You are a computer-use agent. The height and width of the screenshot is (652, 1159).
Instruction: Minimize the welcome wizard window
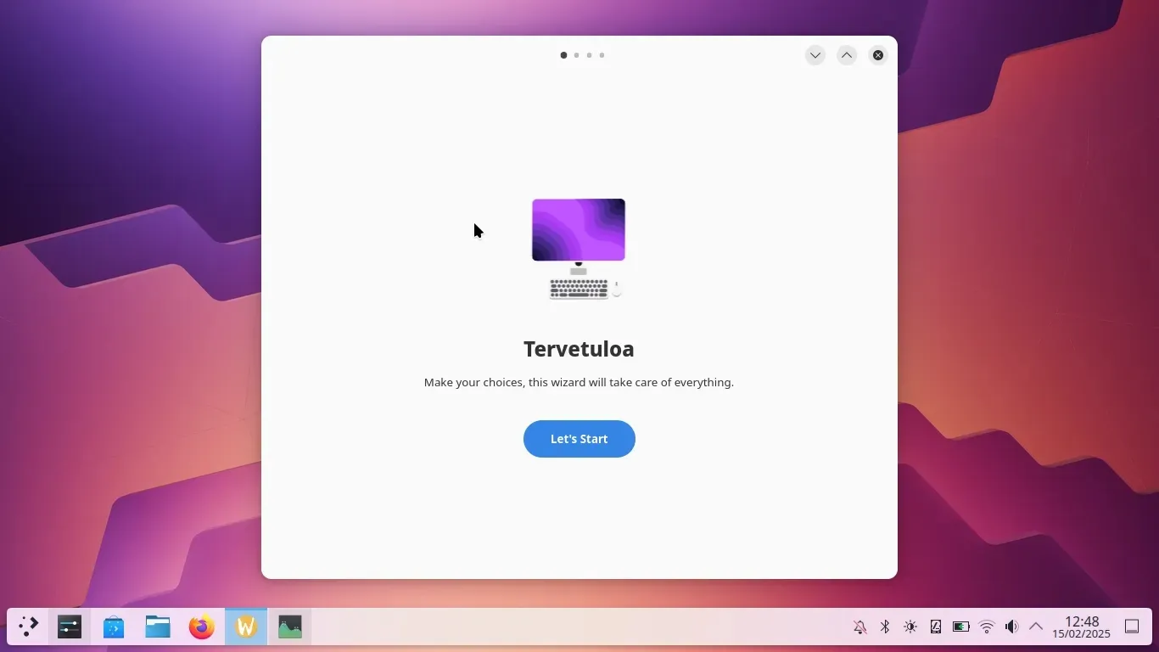[x=815, y=55]
